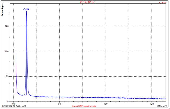Click the CuKA peak label
This screenshot has height=109, width=170.
[26, 9]
